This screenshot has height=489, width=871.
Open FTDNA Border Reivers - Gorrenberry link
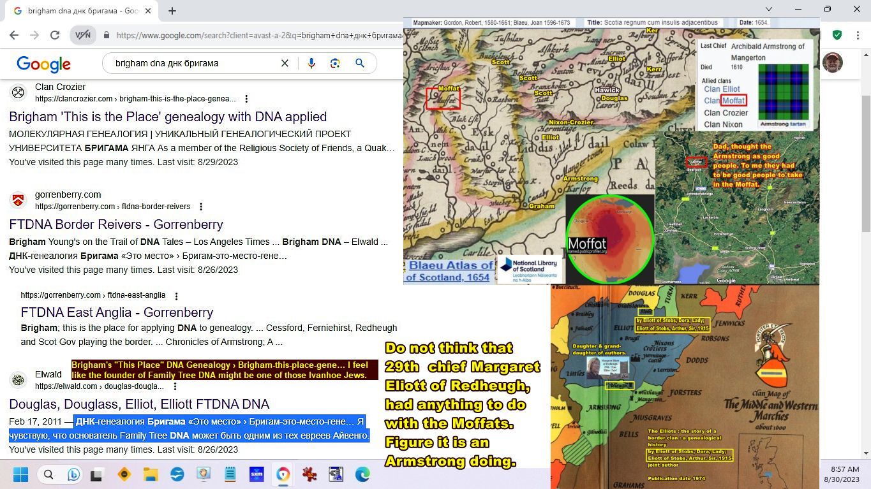[x=116, y=224]
